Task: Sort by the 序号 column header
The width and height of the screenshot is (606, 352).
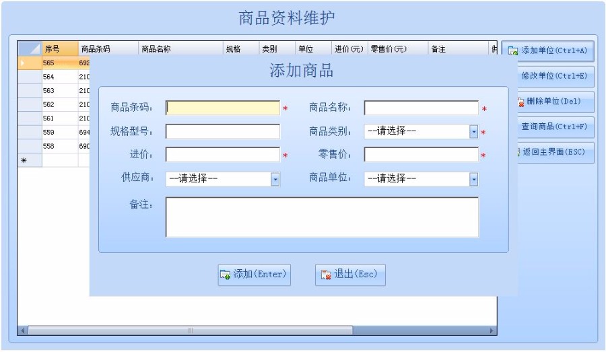Action: coord(60,49)
